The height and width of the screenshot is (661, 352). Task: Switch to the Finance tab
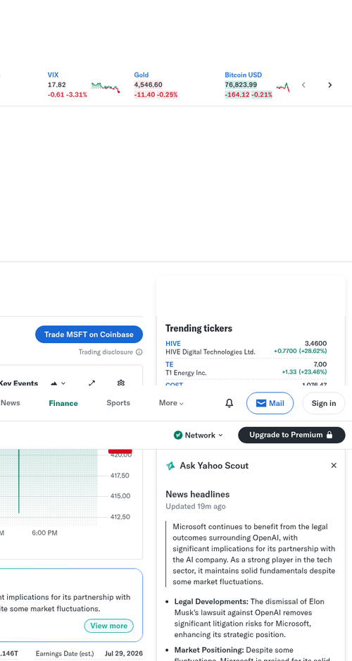tap(63, 403)
